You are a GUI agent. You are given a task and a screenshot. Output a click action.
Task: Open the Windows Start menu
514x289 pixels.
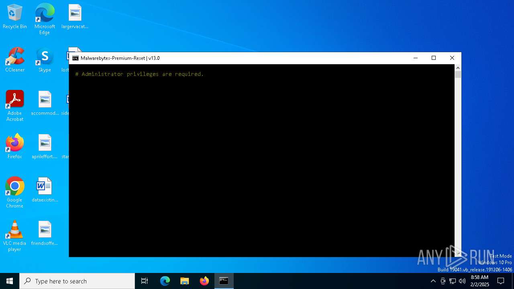tap(10, 281)
